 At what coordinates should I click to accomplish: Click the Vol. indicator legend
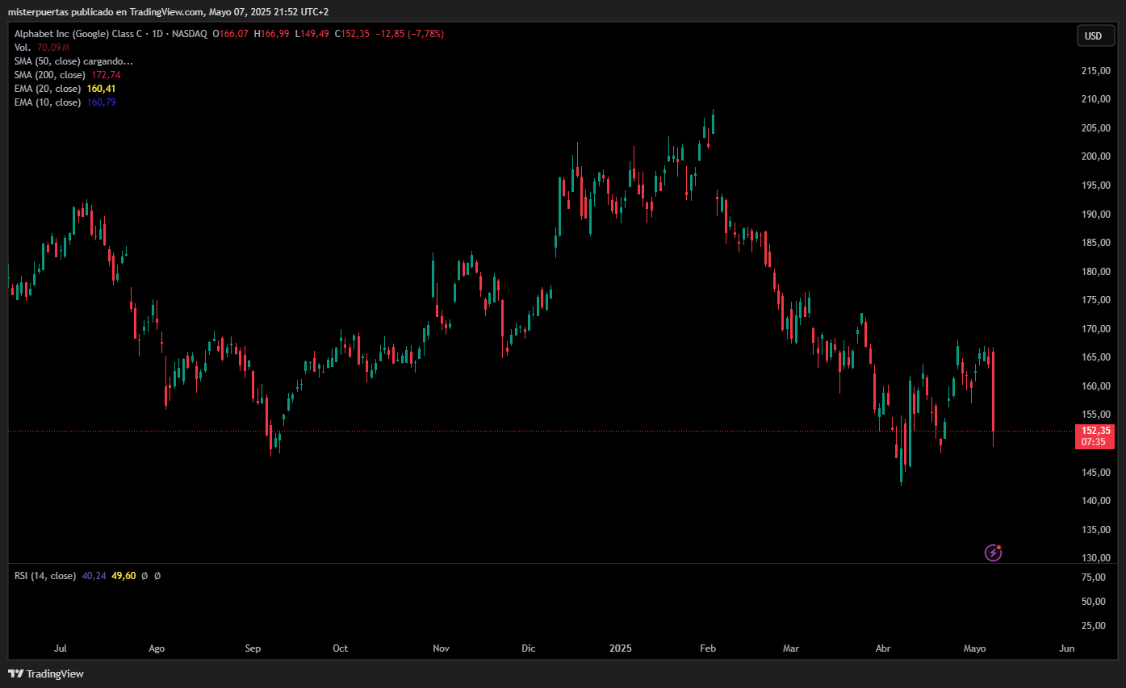tap(23, 48)
